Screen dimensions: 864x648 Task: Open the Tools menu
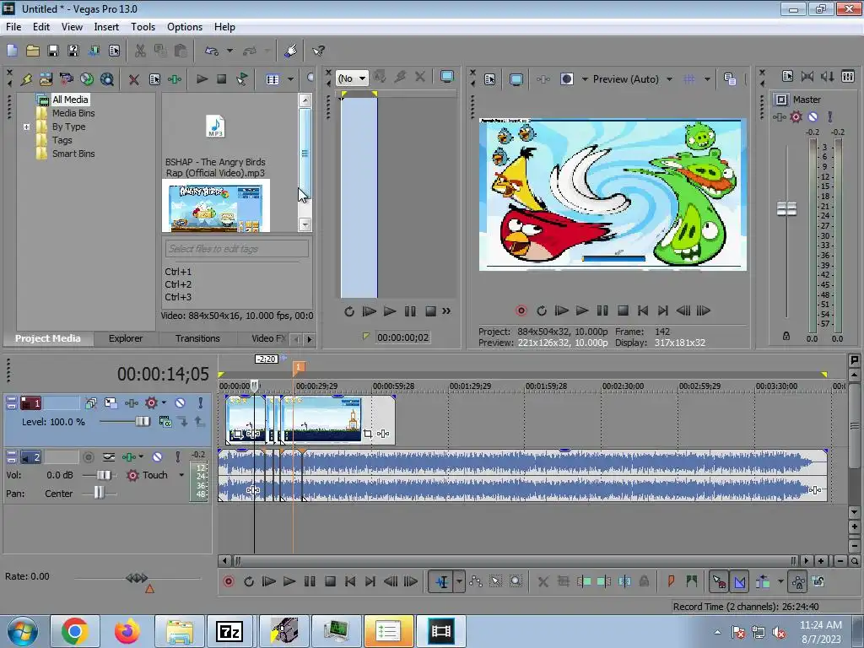coord(143,26)
